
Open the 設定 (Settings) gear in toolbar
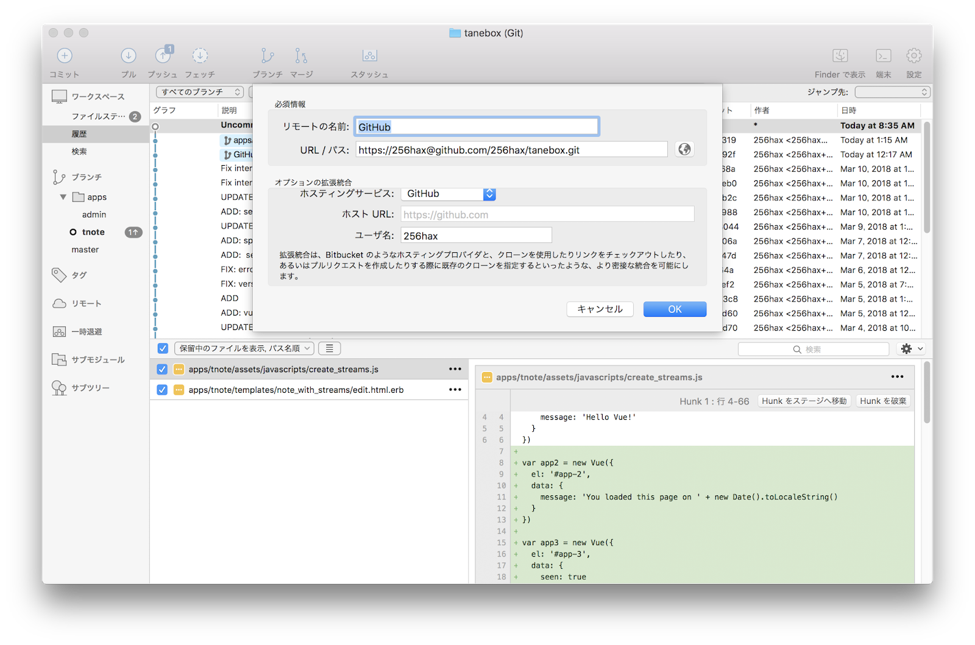click(x=913, y=56)
